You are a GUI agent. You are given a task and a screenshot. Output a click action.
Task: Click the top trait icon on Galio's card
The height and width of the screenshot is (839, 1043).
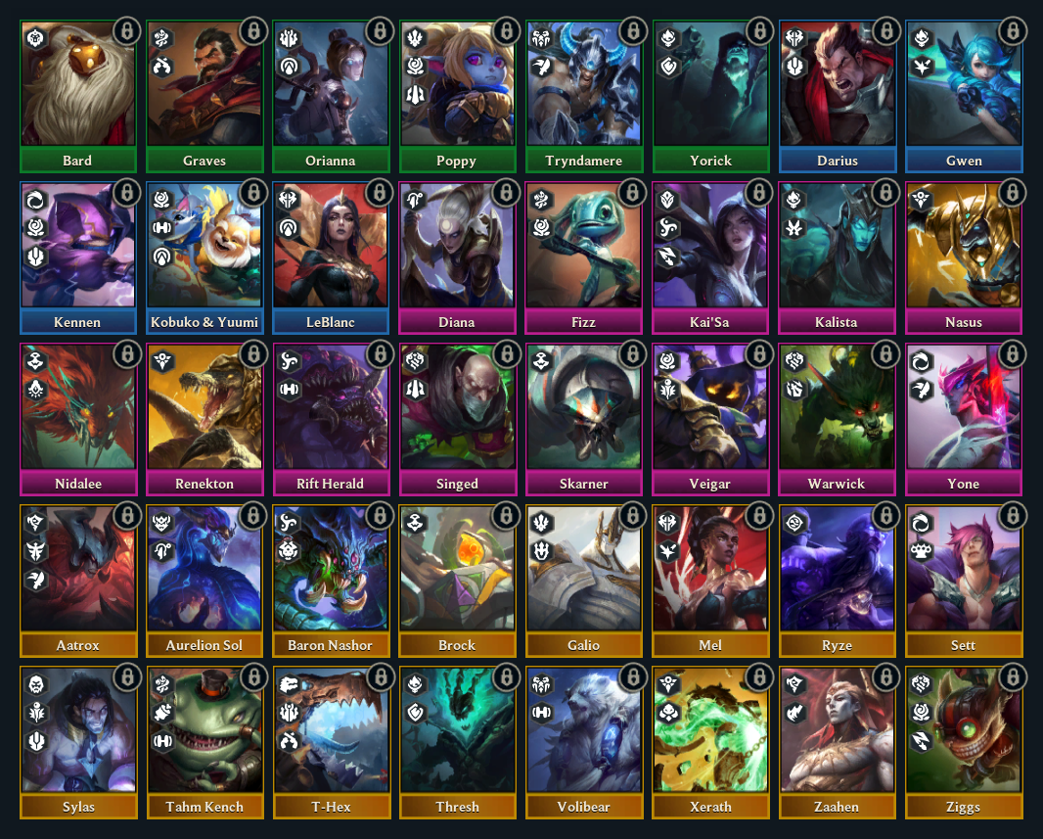pyautogui.click(x=541, y=523)
